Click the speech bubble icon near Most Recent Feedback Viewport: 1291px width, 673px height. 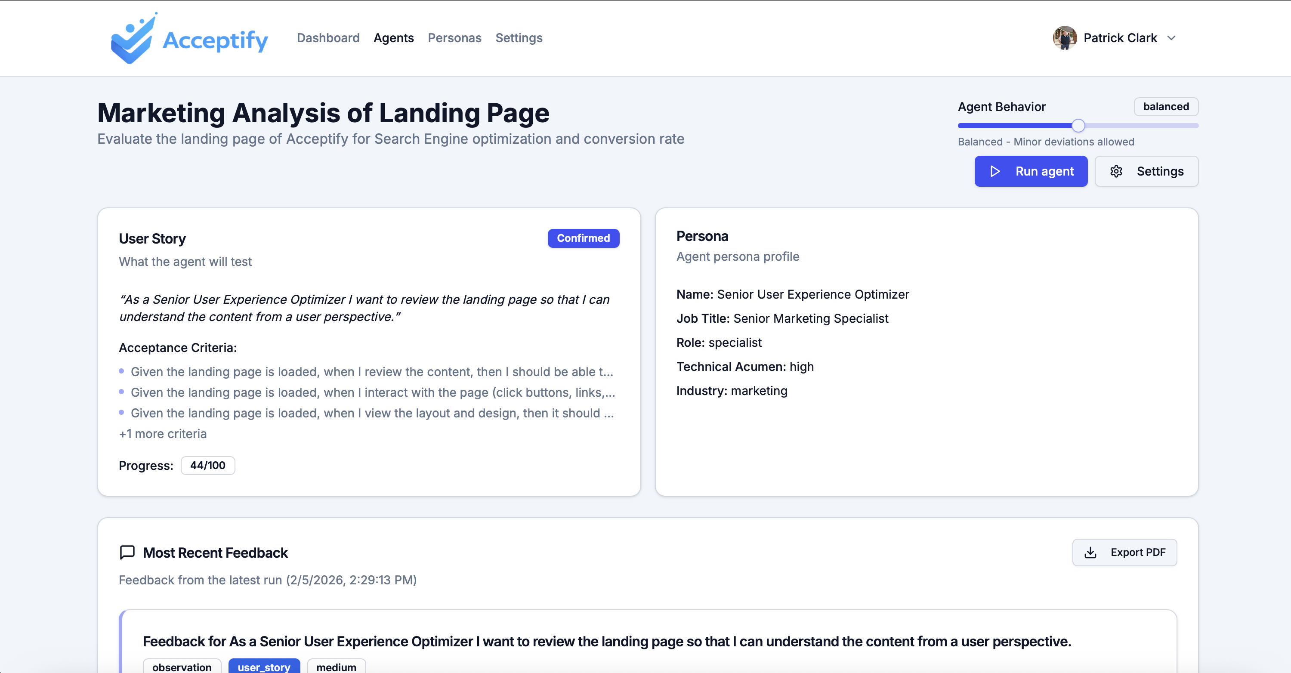[127, 552]
